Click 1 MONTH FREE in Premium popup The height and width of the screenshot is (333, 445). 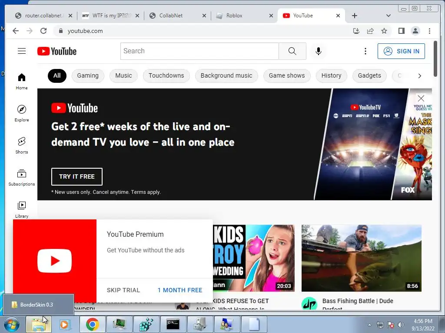point(180,290)
